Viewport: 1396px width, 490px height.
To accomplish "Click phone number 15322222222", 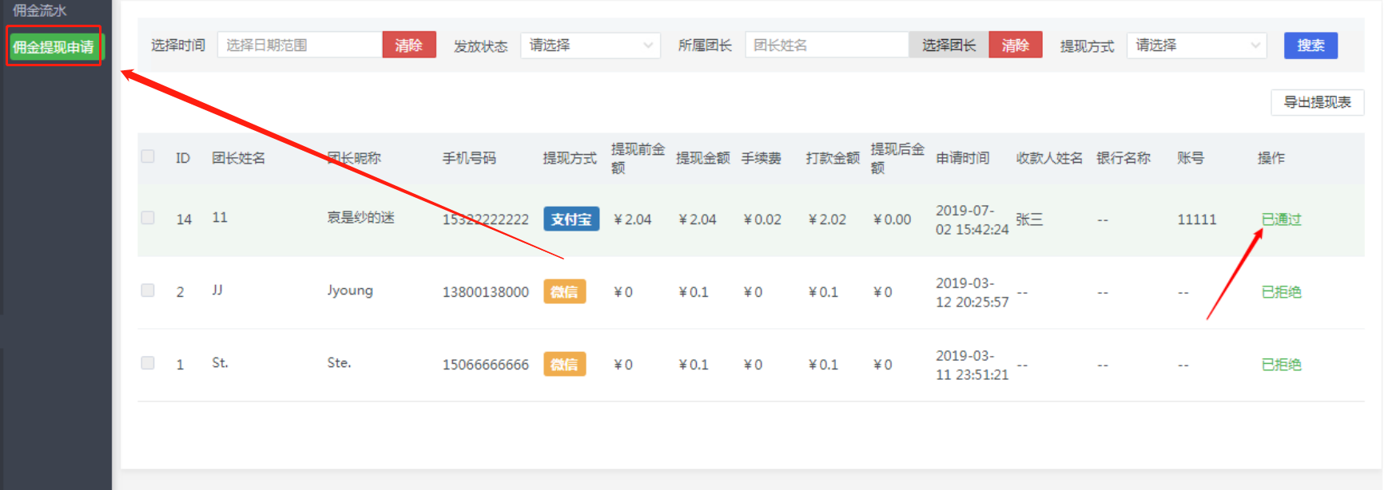I will tap(486, 219).
